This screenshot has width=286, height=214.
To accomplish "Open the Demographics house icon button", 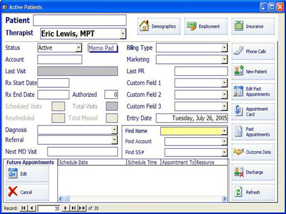I will click(159, 26).
